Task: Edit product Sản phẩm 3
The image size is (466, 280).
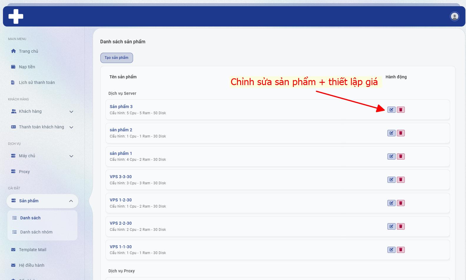Action: coord(391,110)
